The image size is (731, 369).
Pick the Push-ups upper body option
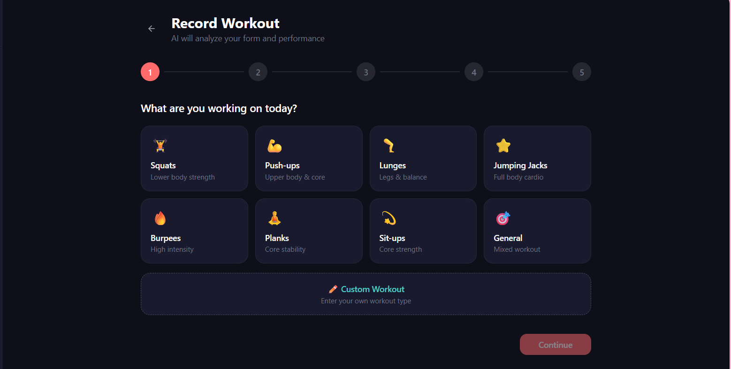309,158
